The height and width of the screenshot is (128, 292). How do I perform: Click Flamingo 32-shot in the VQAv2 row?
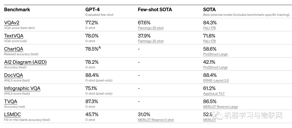[151, 28]
